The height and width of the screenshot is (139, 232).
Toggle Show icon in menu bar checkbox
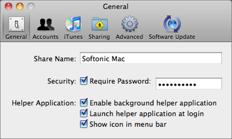tap(84, 124)
